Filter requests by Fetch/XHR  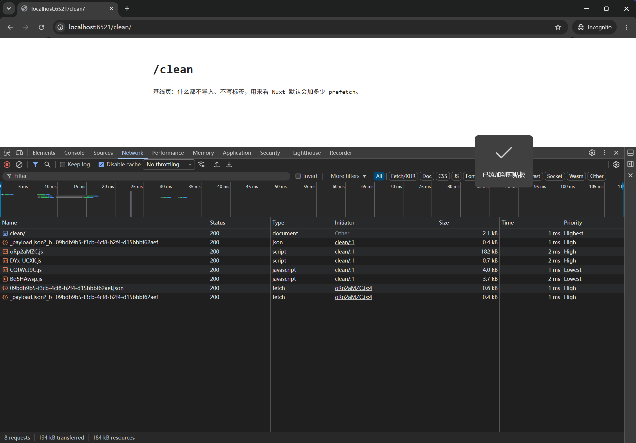403,176
